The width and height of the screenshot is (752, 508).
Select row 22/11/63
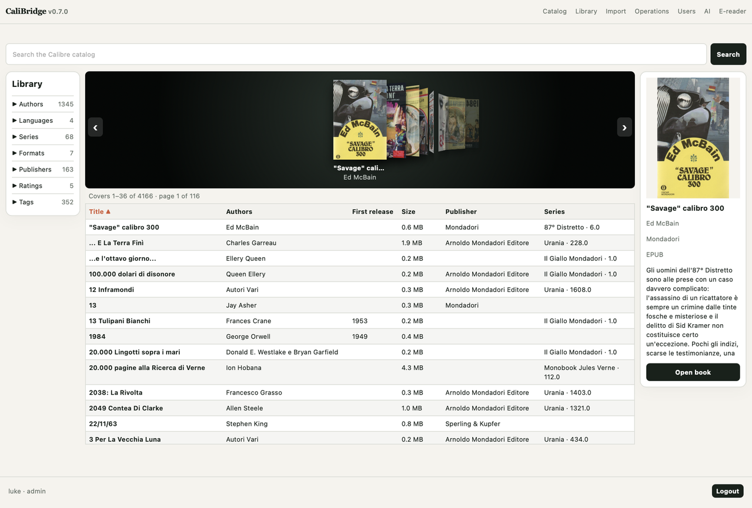(360, 423)
